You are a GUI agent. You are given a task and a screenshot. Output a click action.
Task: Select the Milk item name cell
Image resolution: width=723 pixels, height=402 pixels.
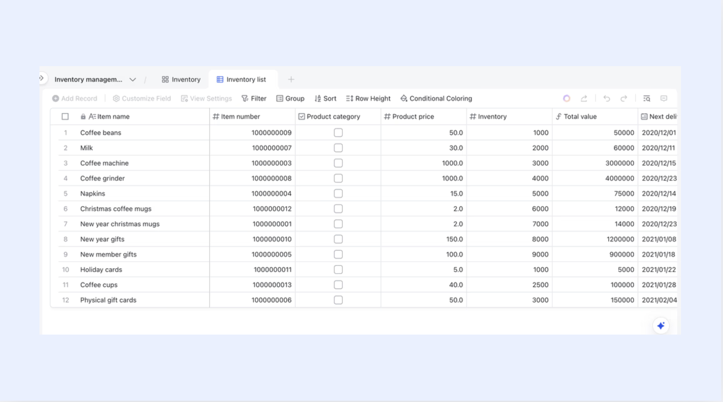coord(143,148)
